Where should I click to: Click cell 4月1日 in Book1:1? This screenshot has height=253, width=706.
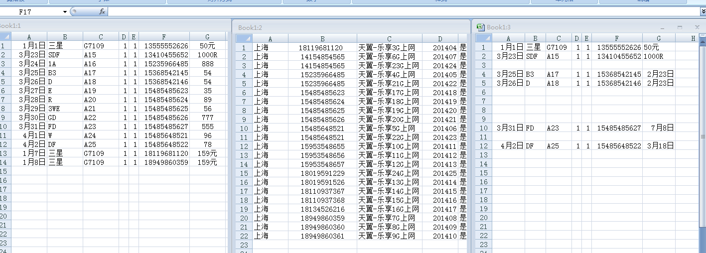[29, 135]
